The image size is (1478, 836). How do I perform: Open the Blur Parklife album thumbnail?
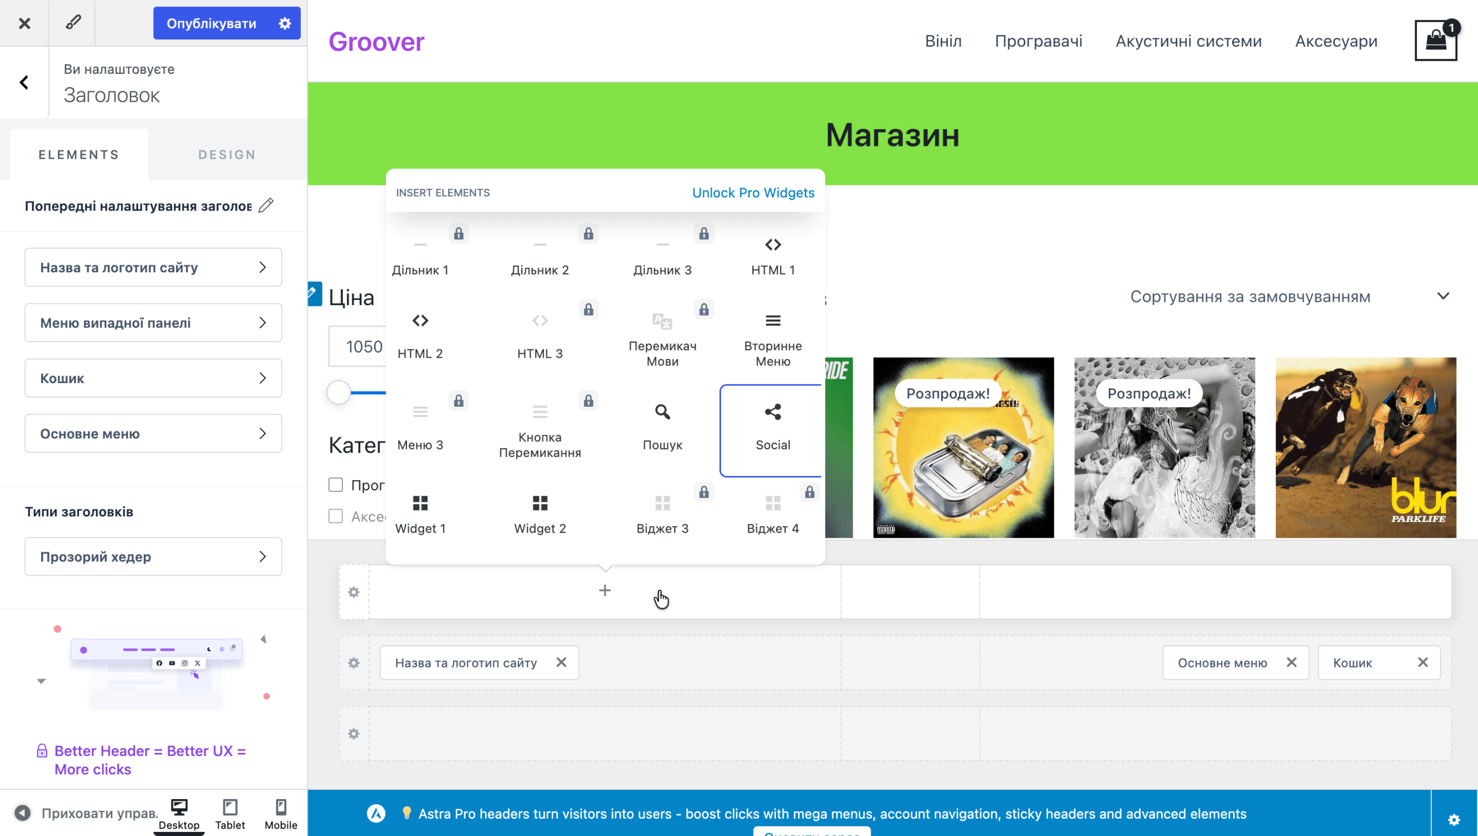pos(1365,448)
